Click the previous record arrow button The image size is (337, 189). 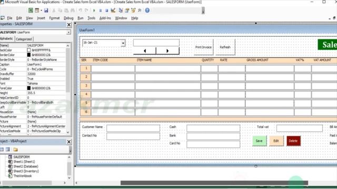(x=145, y=51)
